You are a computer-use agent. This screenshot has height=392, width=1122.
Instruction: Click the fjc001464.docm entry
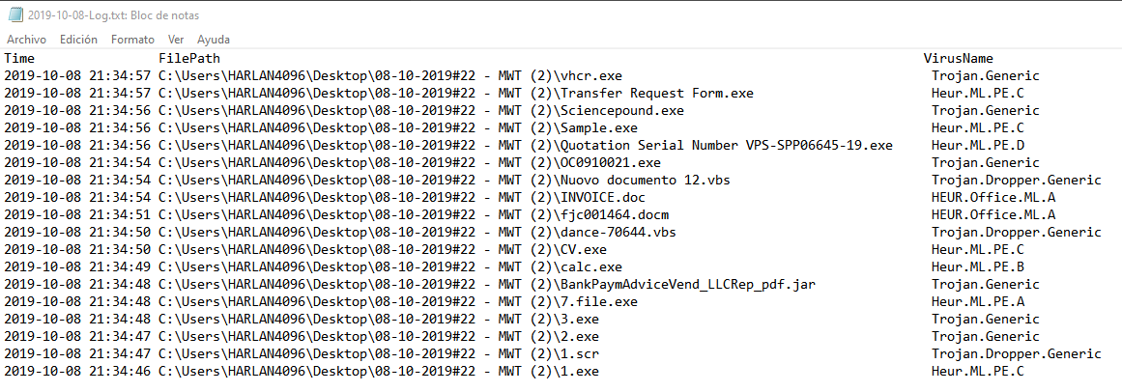point(611,214)
